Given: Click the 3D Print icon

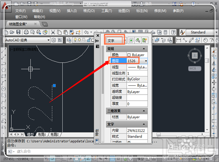Looking at the screenshot, I should pos(45,32).
